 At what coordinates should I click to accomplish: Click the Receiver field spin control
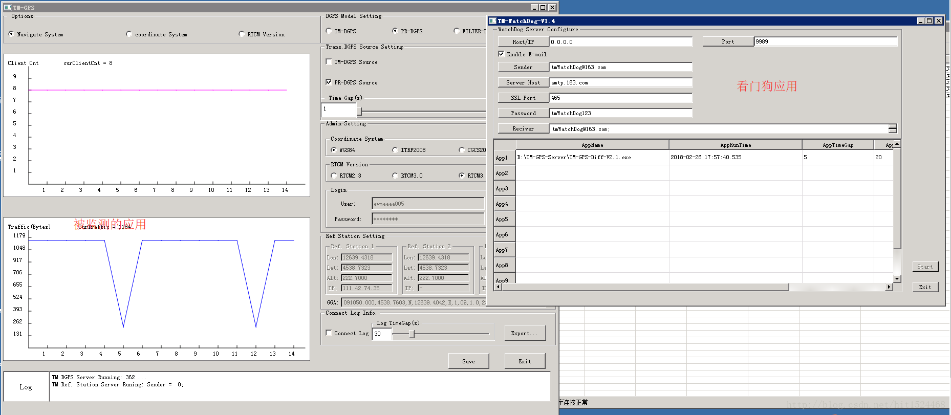tap(892, 129)
